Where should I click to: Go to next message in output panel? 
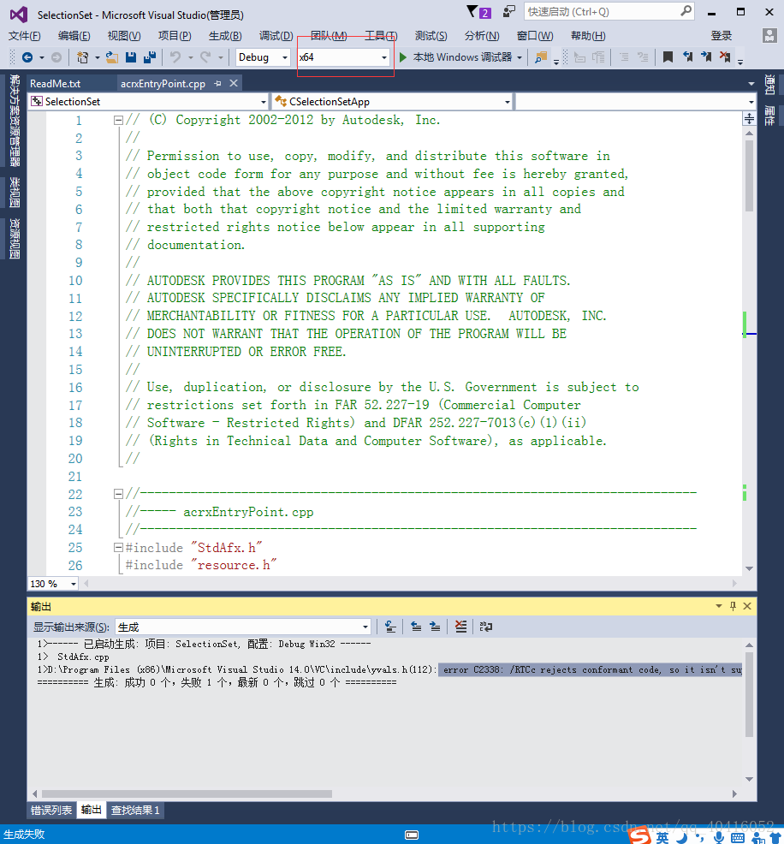[435, 627]
